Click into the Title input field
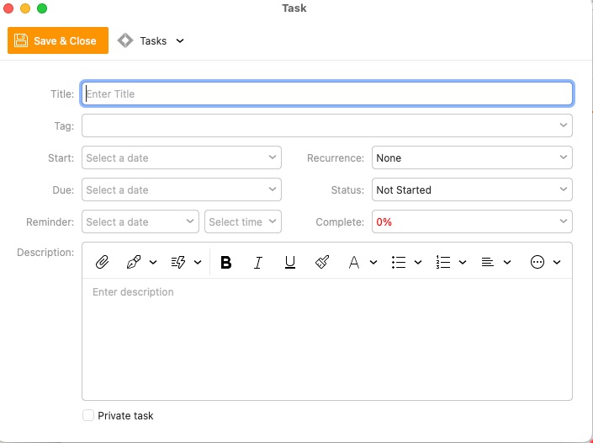This screenshot has height=443, width=593. tap(327, 93)
